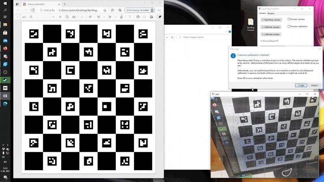Click refresh icon in print images window
Screen dimensions: 324x182
point(172,37)
